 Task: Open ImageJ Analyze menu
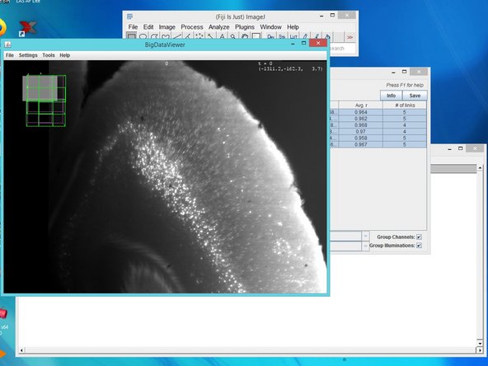pyautogui.click(x=218, y=27)
